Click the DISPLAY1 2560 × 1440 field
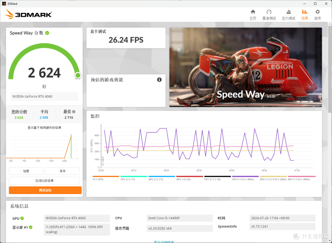The image size is (332, 243). [x=77, y=229]
